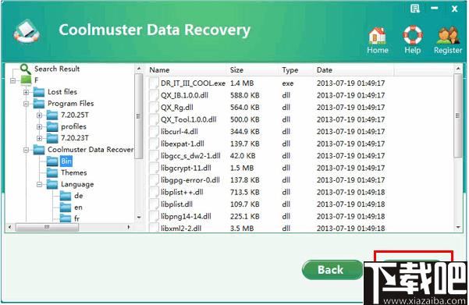Expand the profiles folder node
Image resolution: width=469 pixels, height=305 pixels.
point(40,127)
